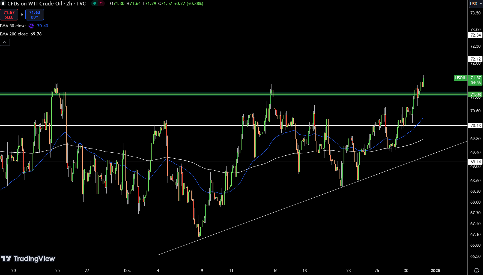Click the TradingView logo

coord(28,259)
